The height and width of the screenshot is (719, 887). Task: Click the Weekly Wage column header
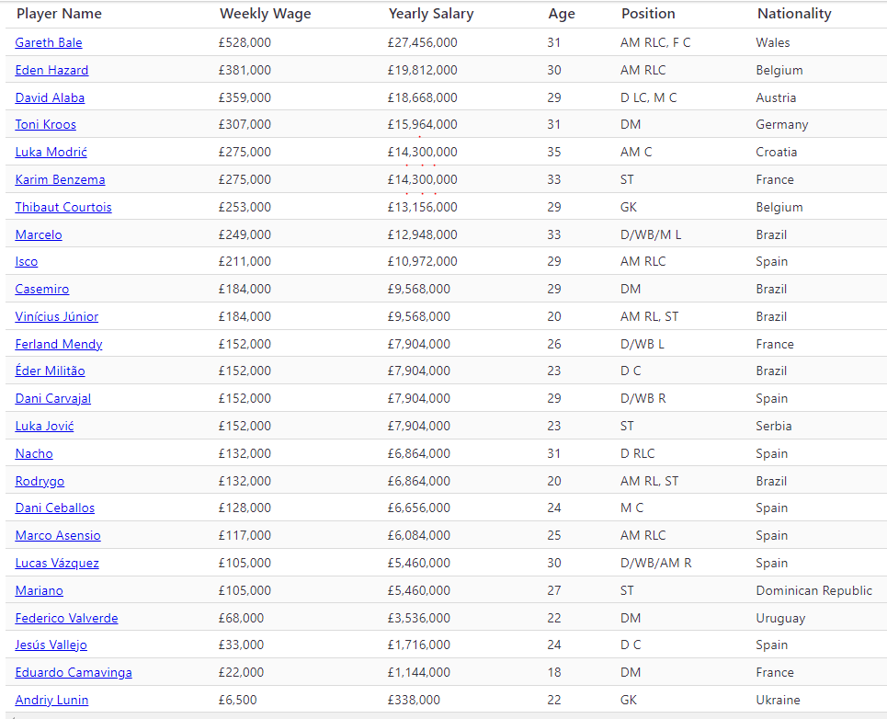coord(265,14)
